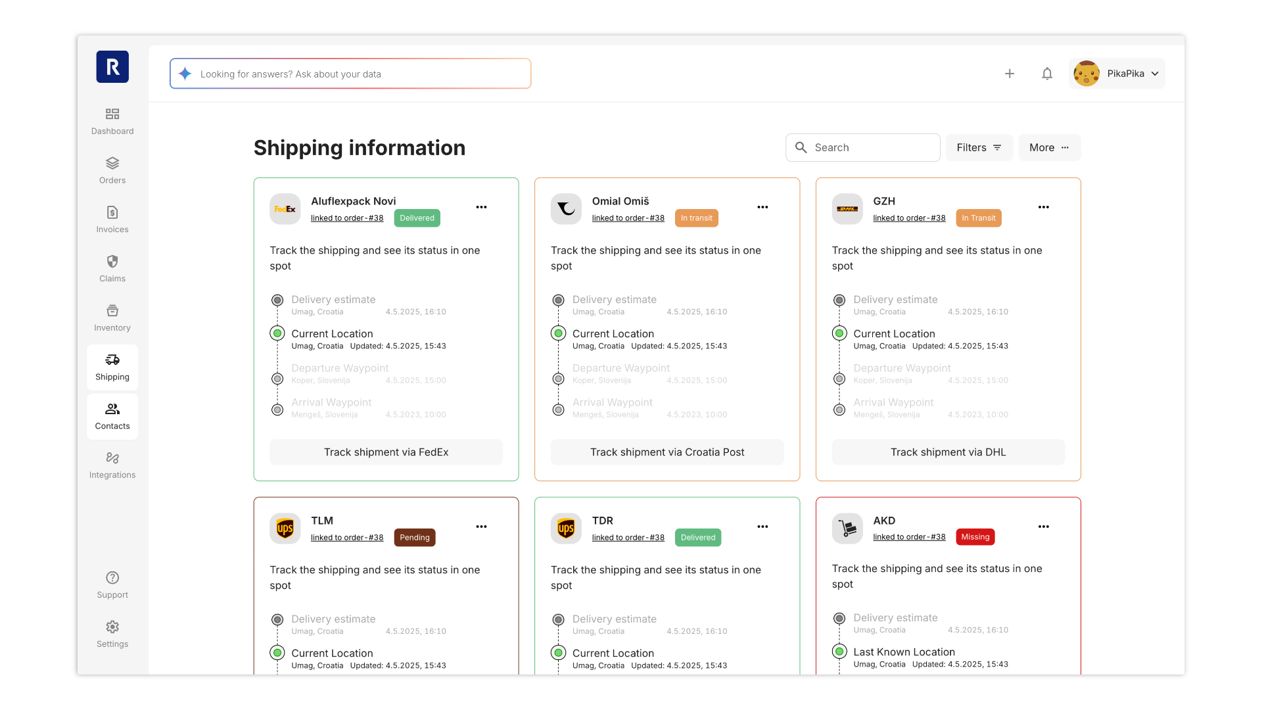Image resolution: width=1262 pixels, height=710 pixels.
Task: Select Delivery estimate marker on Omial Omiš
Action: point(558,300)
